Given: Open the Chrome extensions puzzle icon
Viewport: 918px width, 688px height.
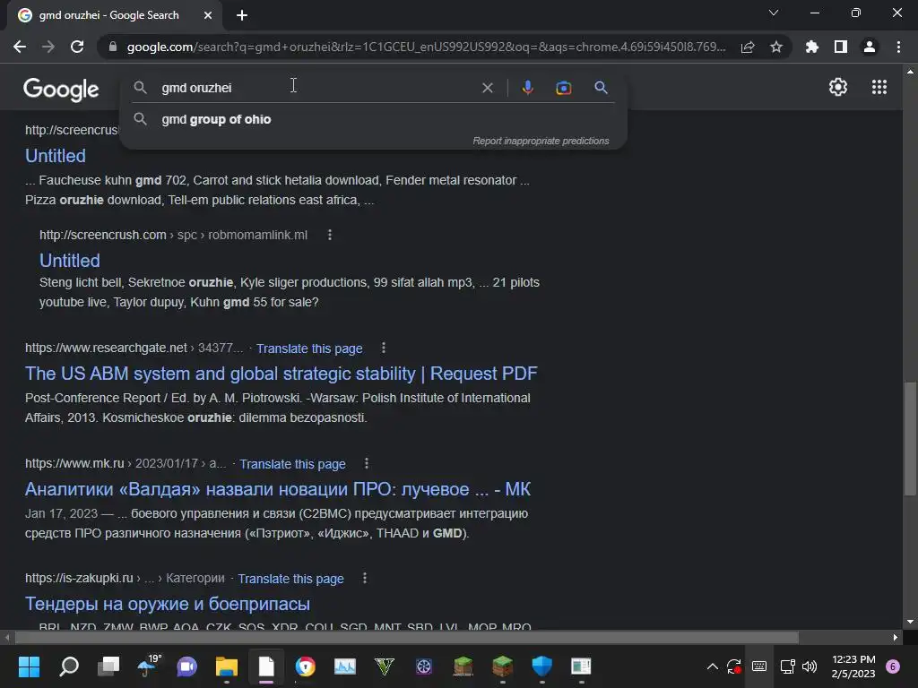Looking at the screenshot, I should pyautogui.click(x=812, y=47).
